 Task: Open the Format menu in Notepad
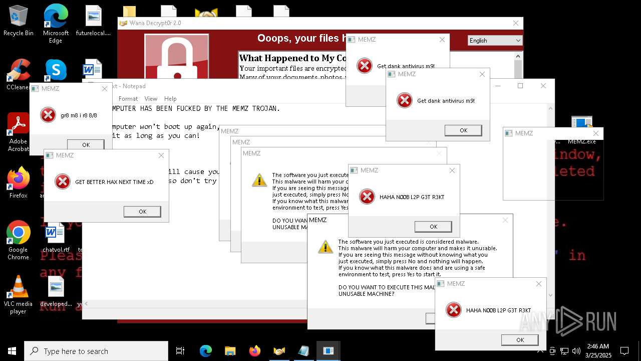(128, 99)
